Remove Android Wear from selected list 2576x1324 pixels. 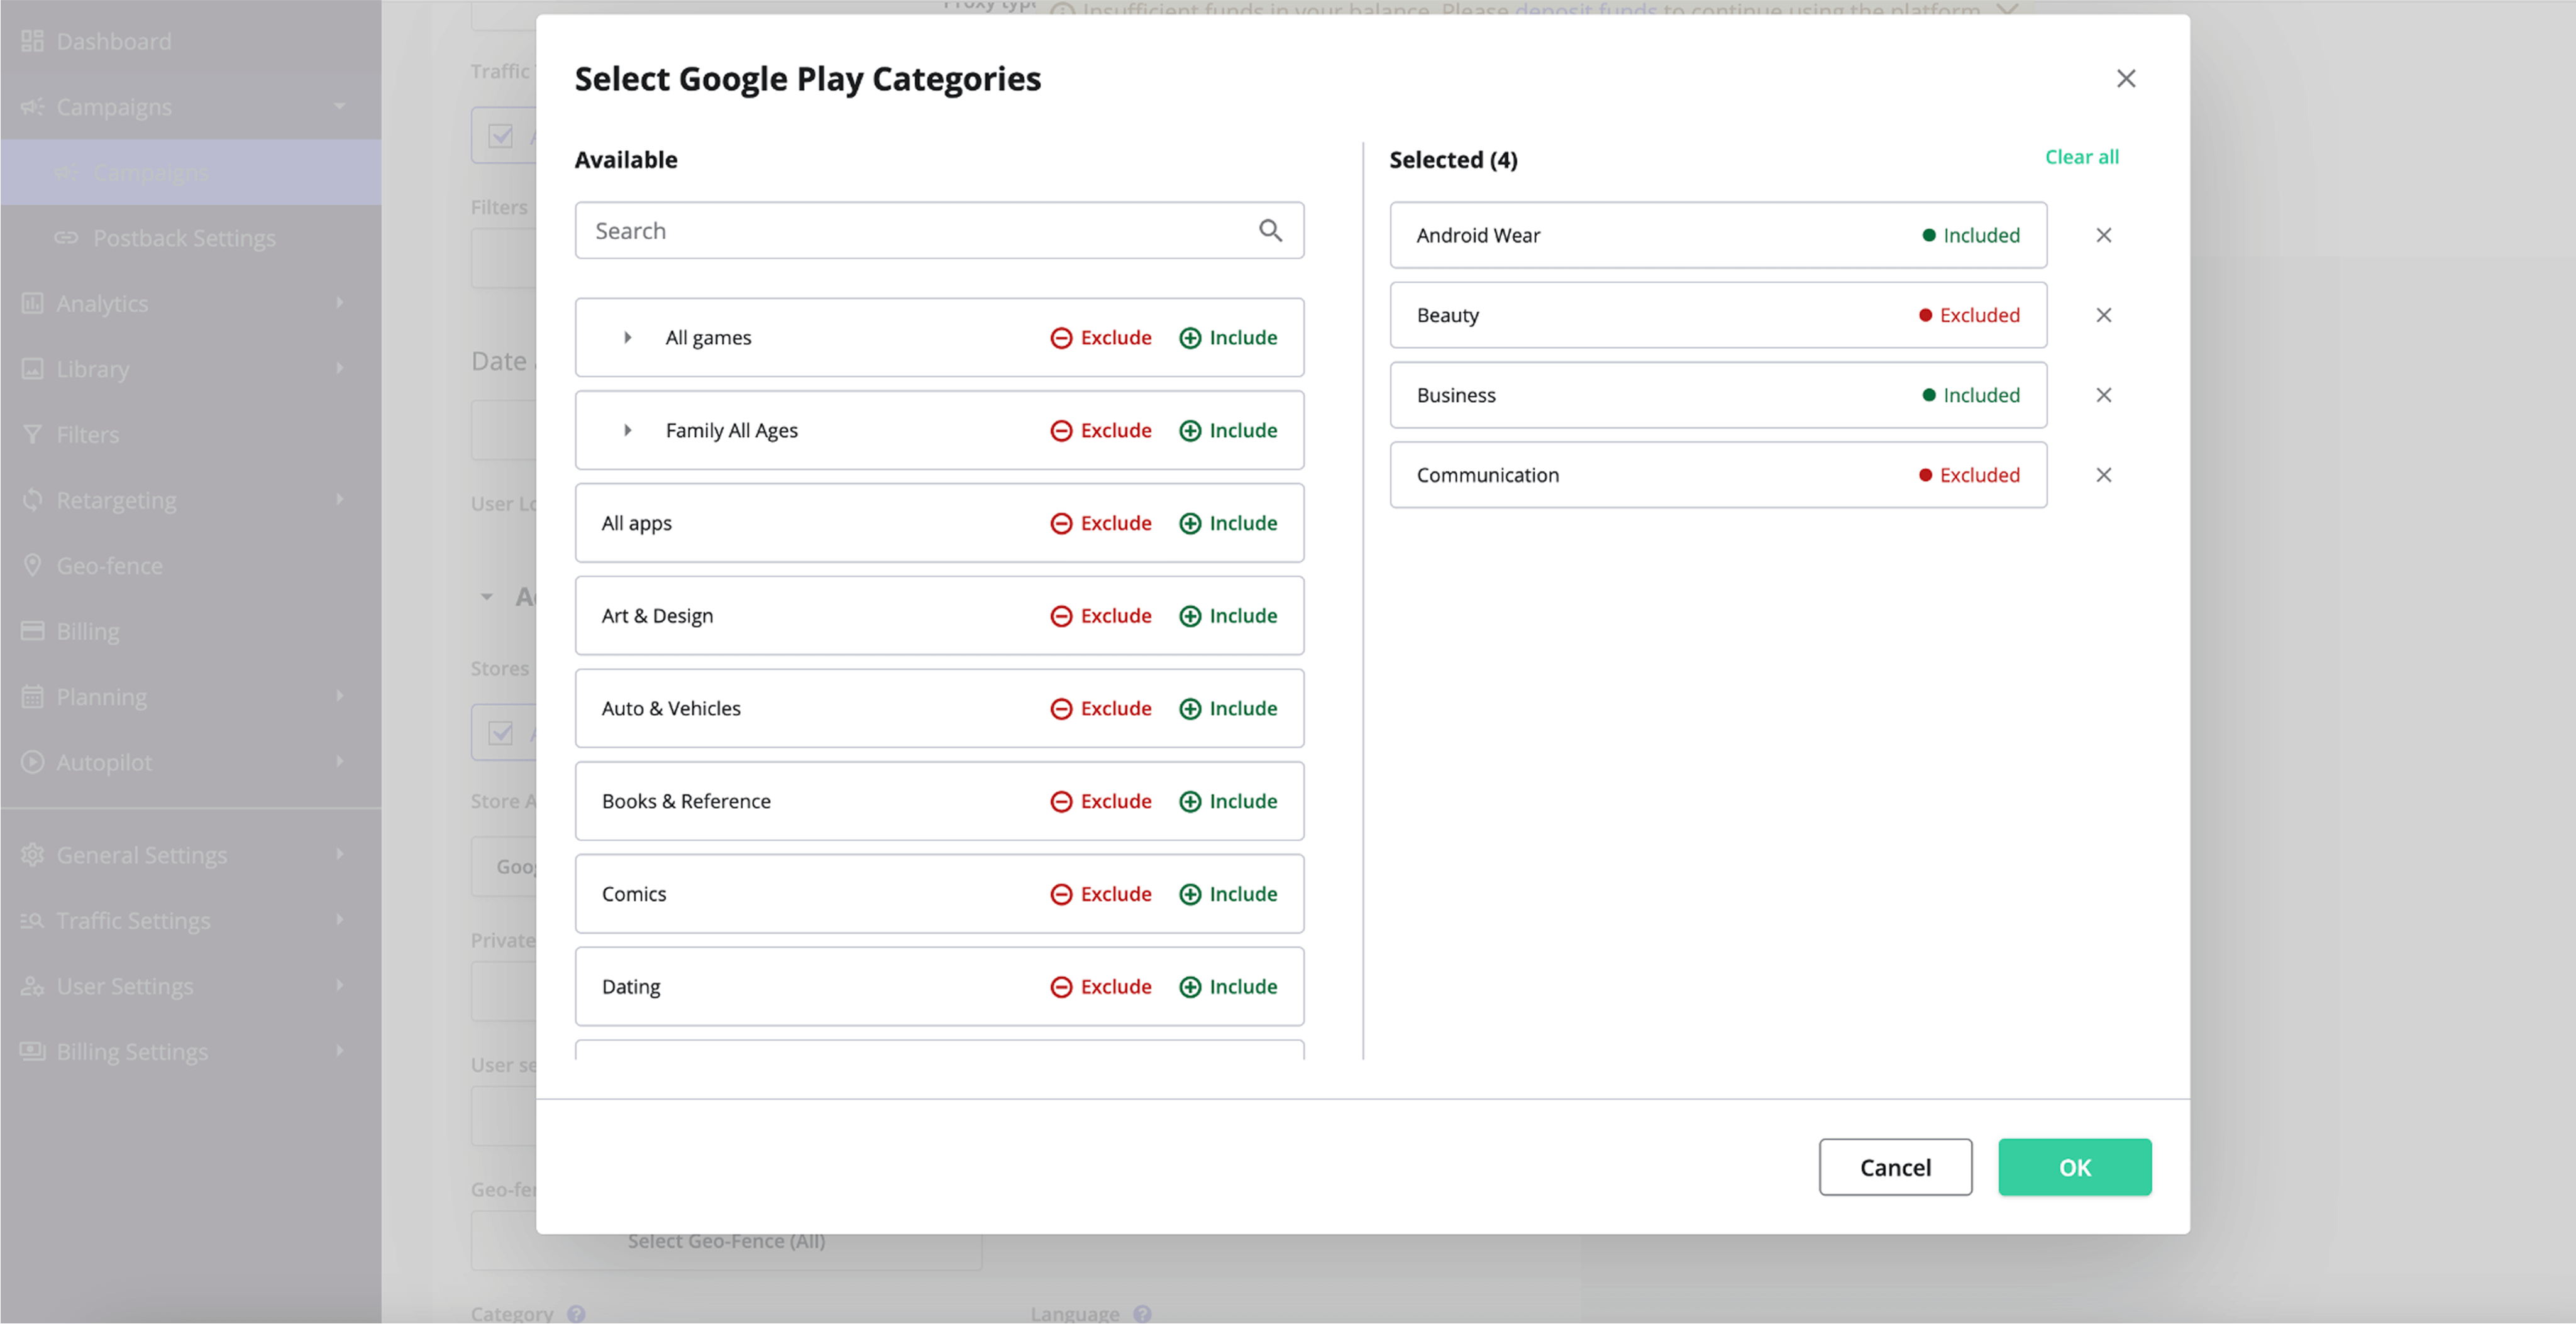(x=2104, y=235)
